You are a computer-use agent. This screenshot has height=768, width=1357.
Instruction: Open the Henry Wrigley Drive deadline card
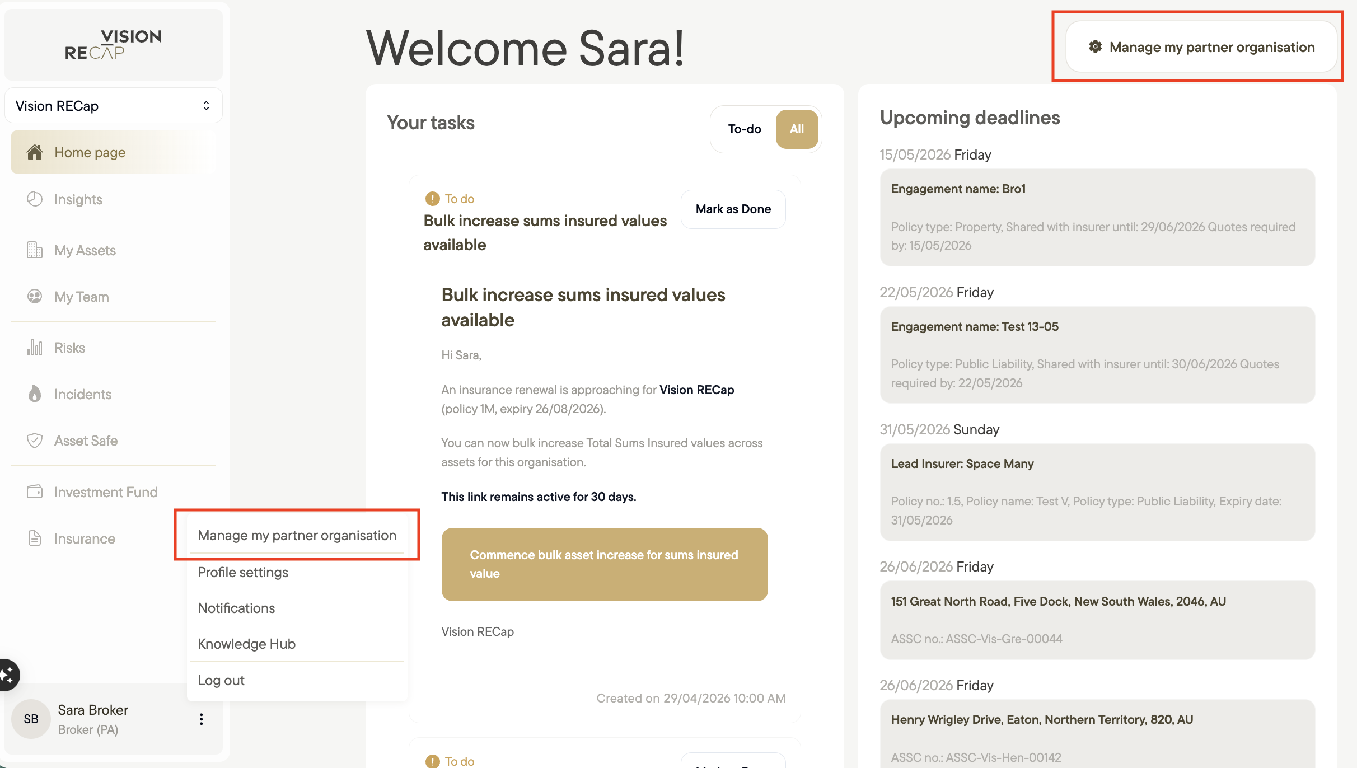1097,734
